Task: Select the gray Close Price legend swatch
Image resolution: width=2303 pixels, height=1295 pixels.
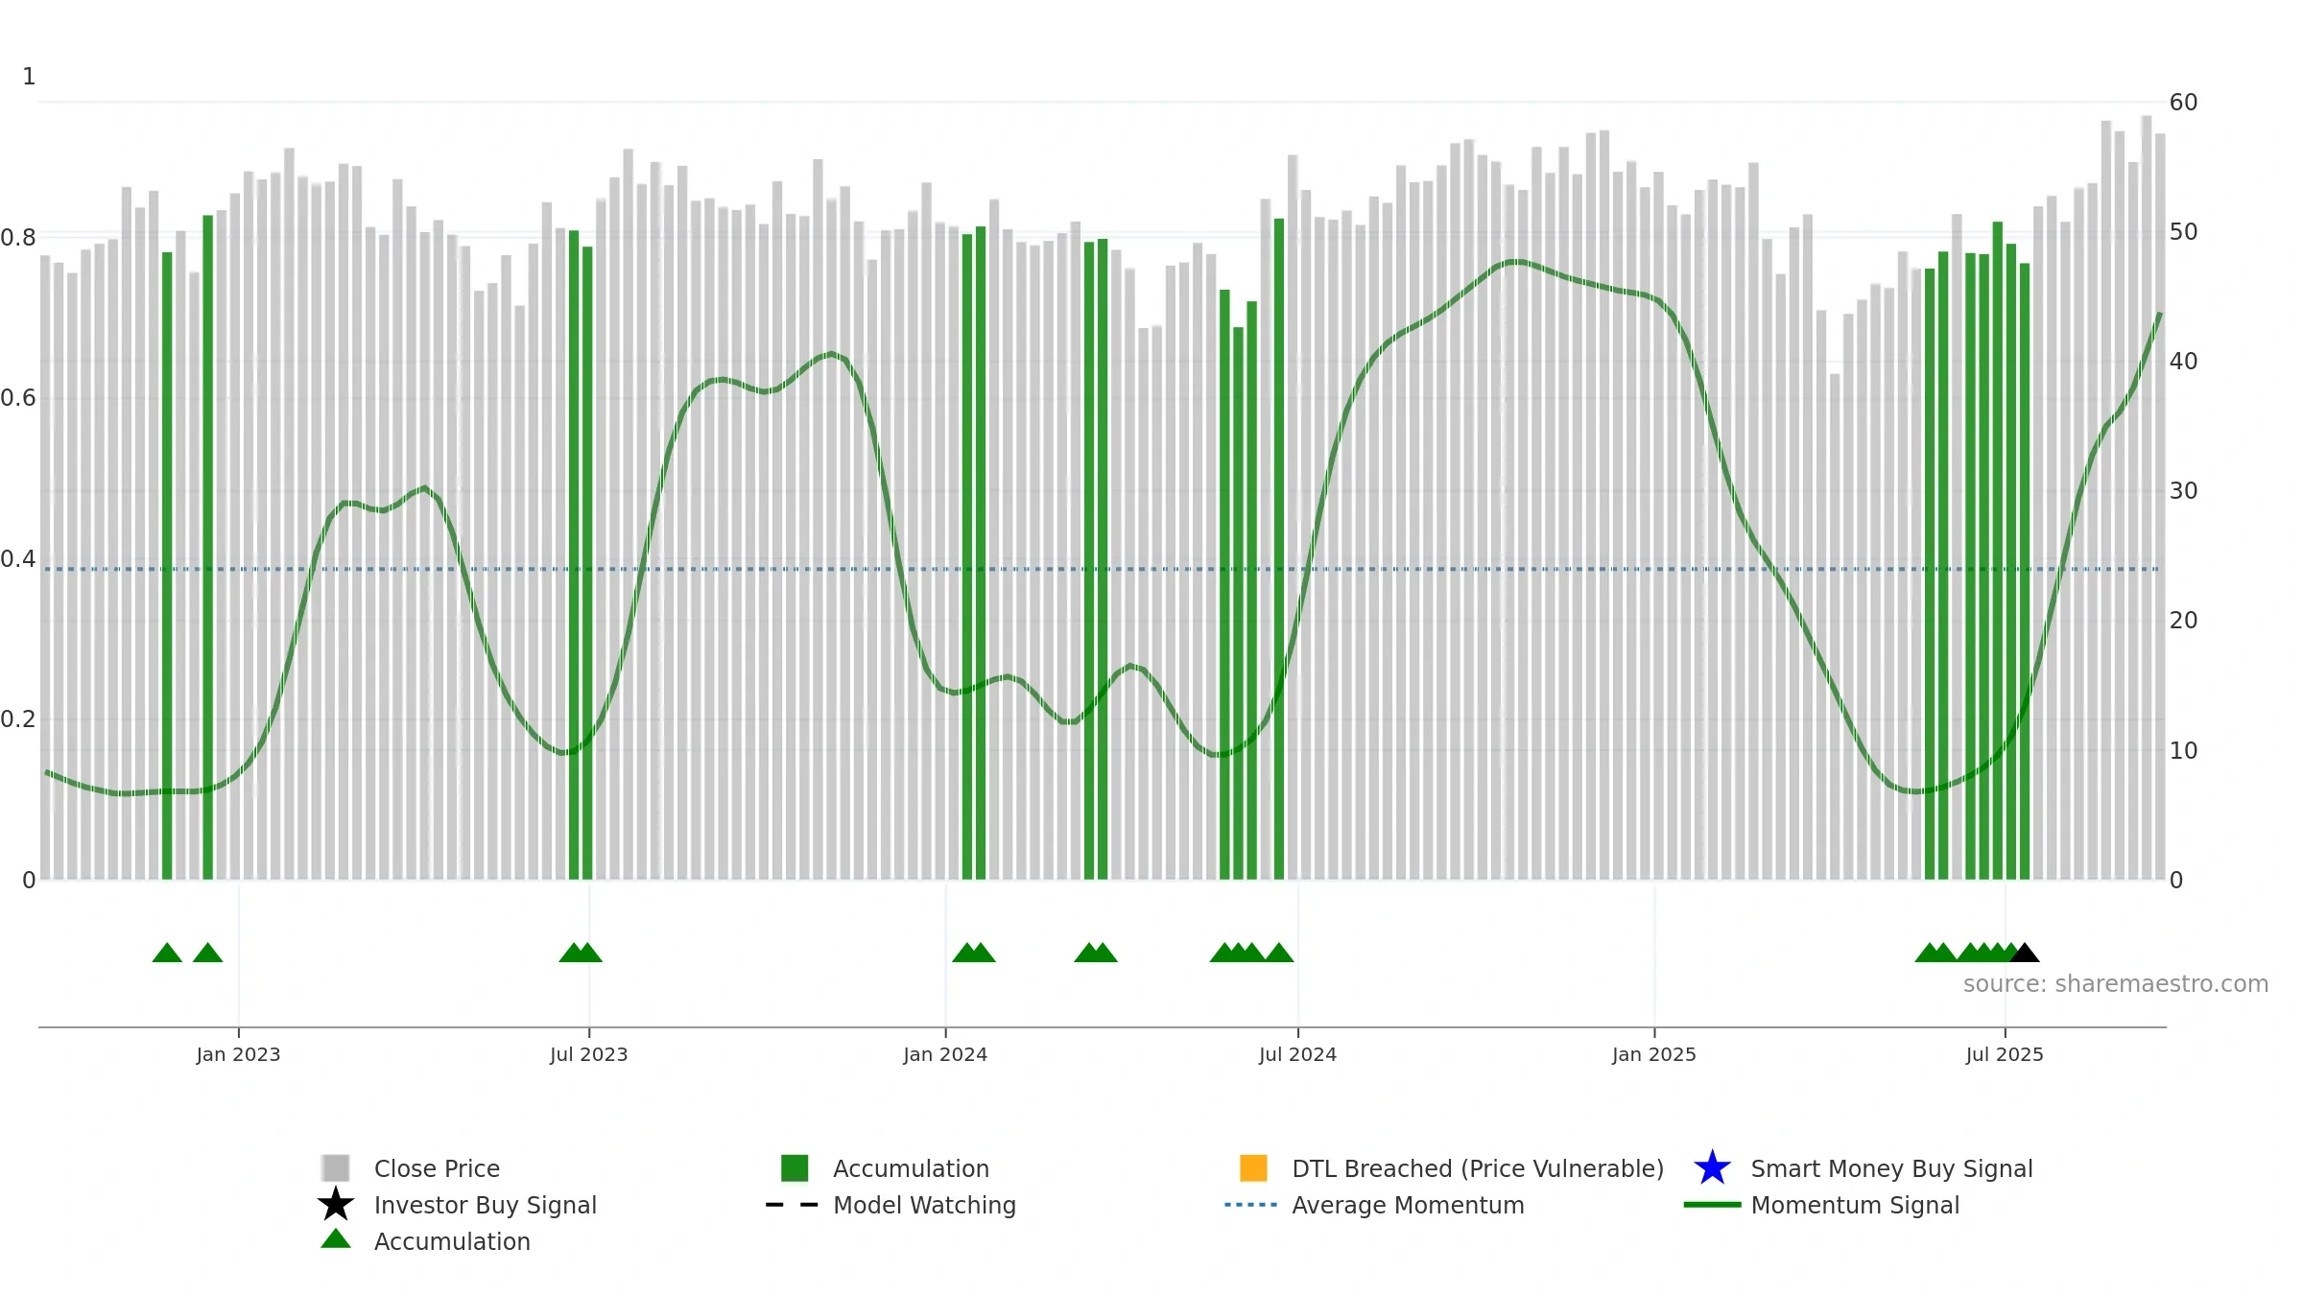Action: click(336, 1168)
